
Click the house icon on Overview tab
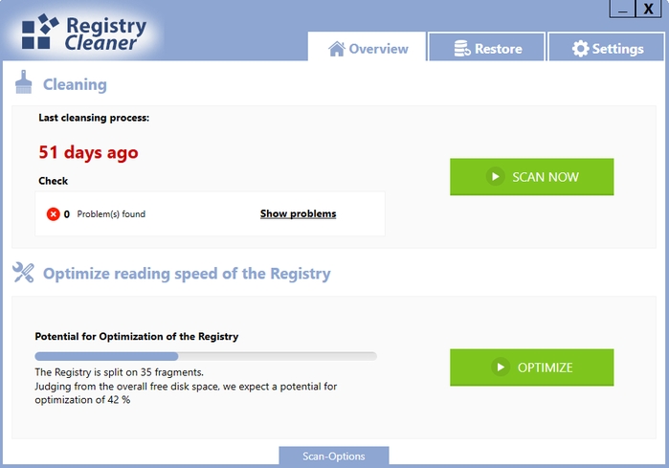(337, 49)
